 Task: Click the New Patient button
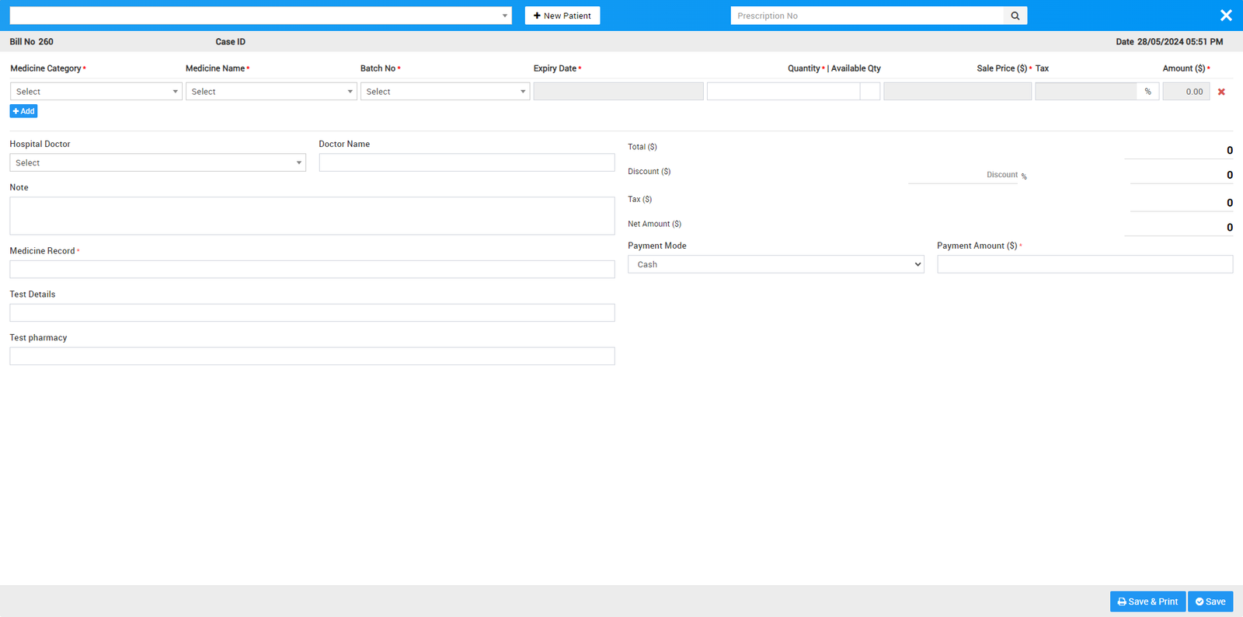[x=562, y=16]
